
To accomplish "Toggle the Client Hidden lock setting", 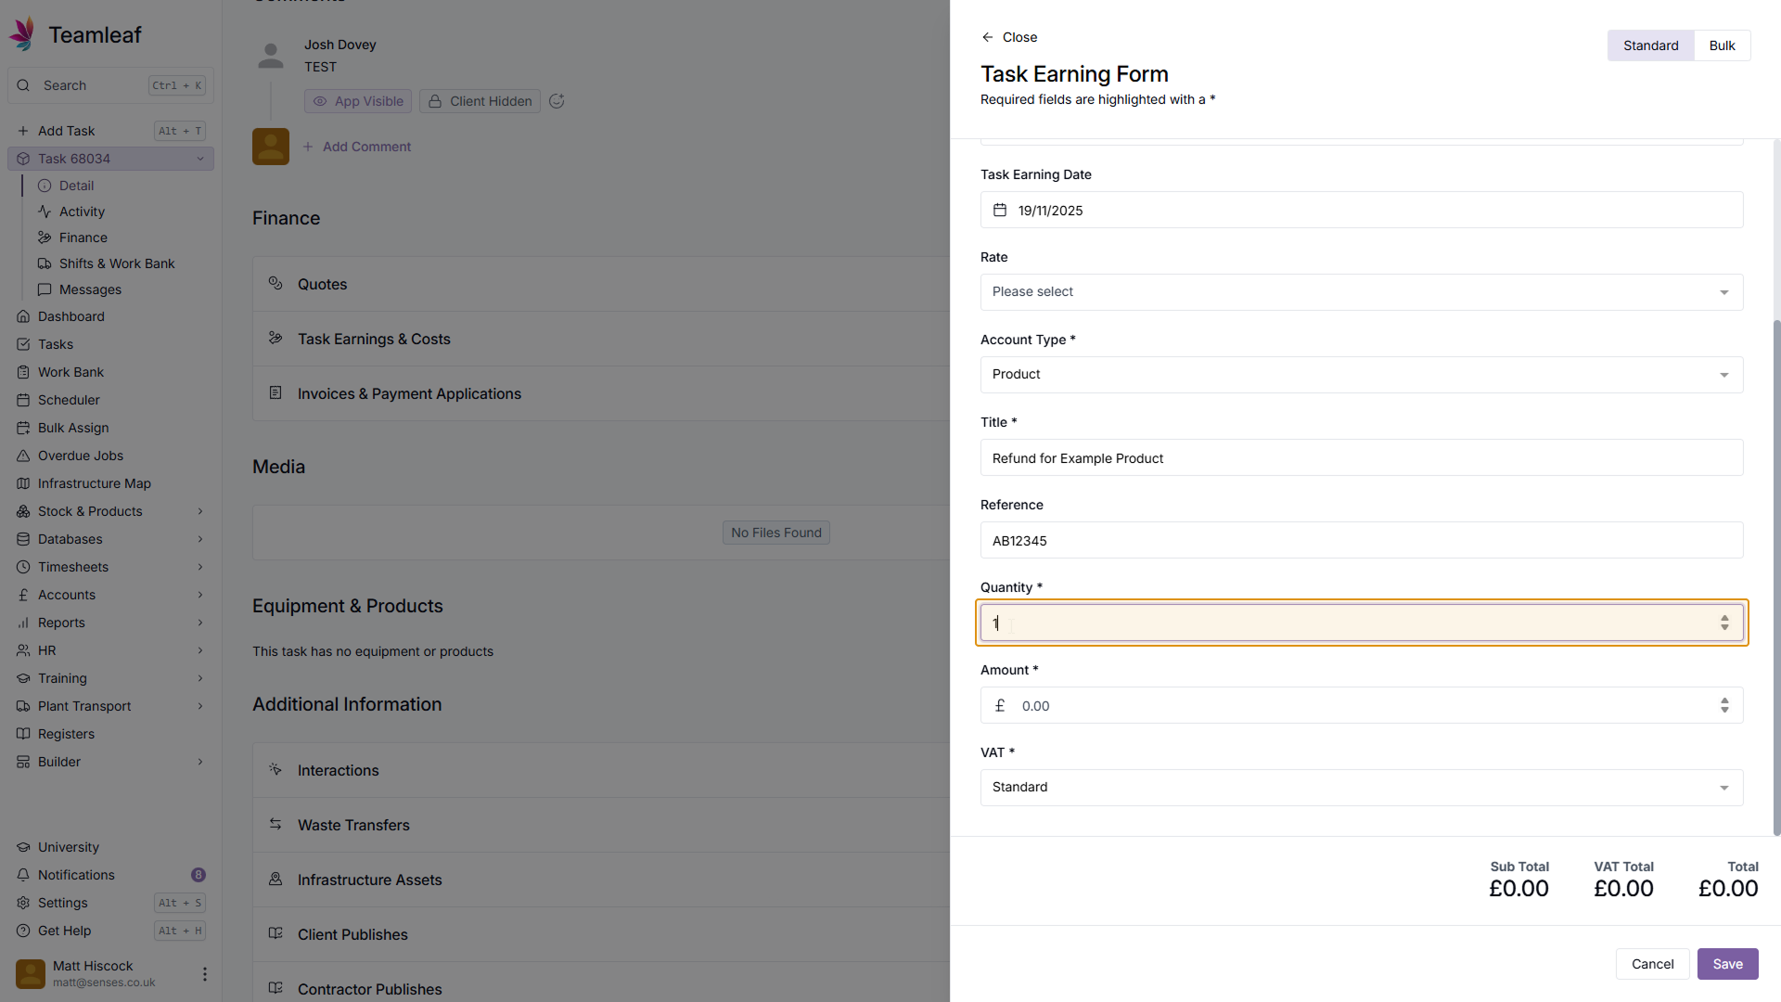I will tap(480, 101).
